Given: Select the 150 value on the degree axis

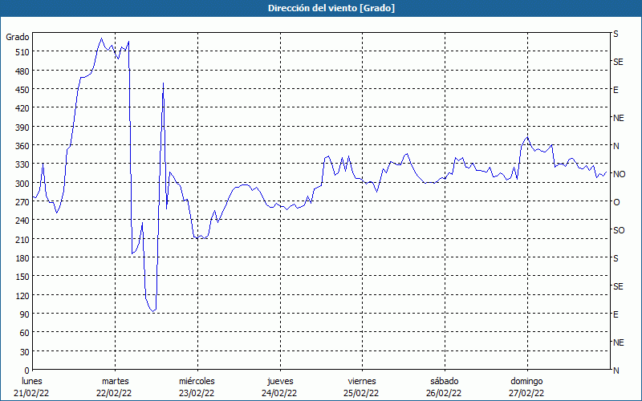Looking at the screenshot, I should (22, 277).
